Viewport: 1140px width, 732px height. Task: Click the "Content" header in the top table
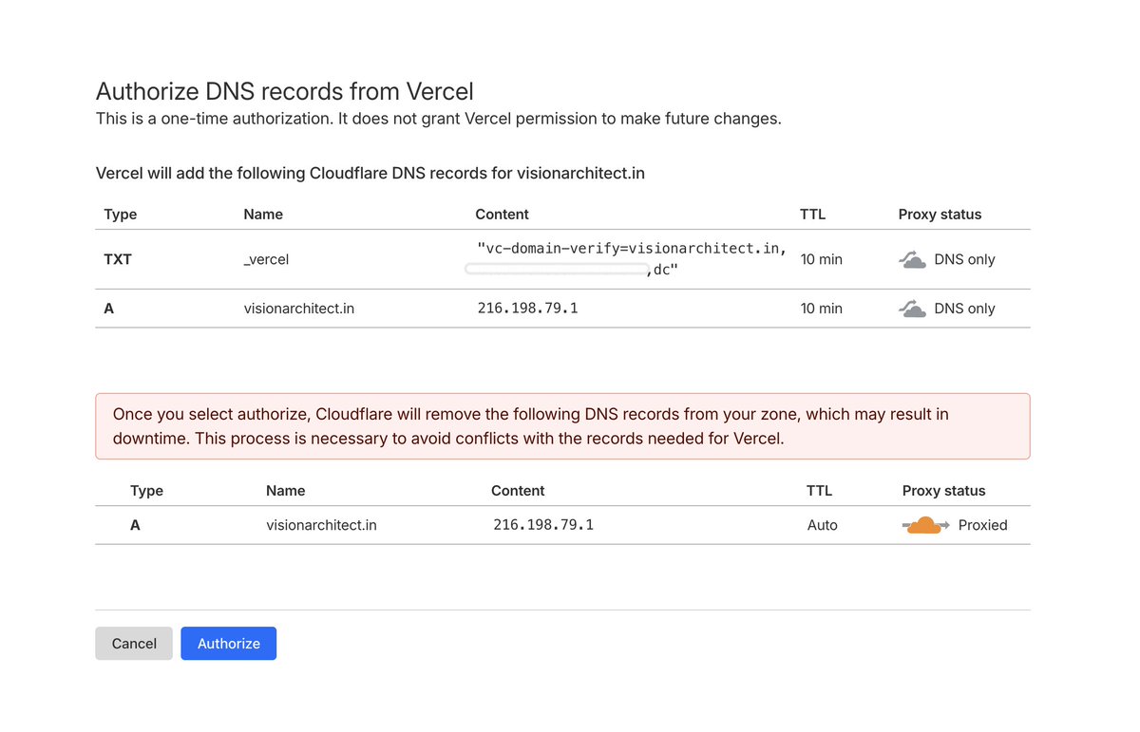tap(502, 215)
